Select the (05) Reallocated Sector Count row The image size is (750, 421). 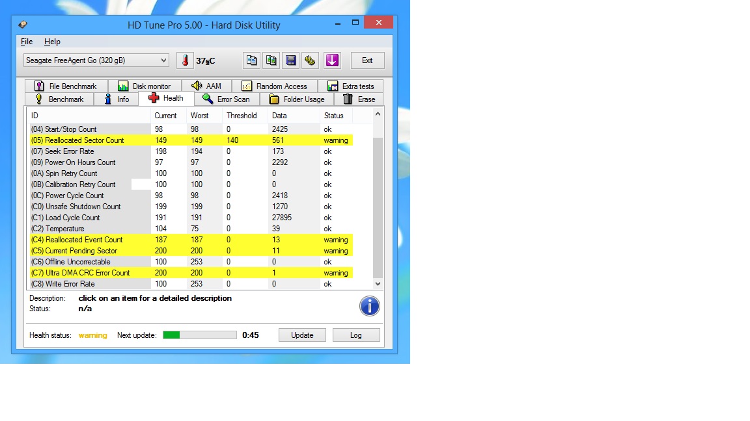pyautogui.click(x=191, y=140)
